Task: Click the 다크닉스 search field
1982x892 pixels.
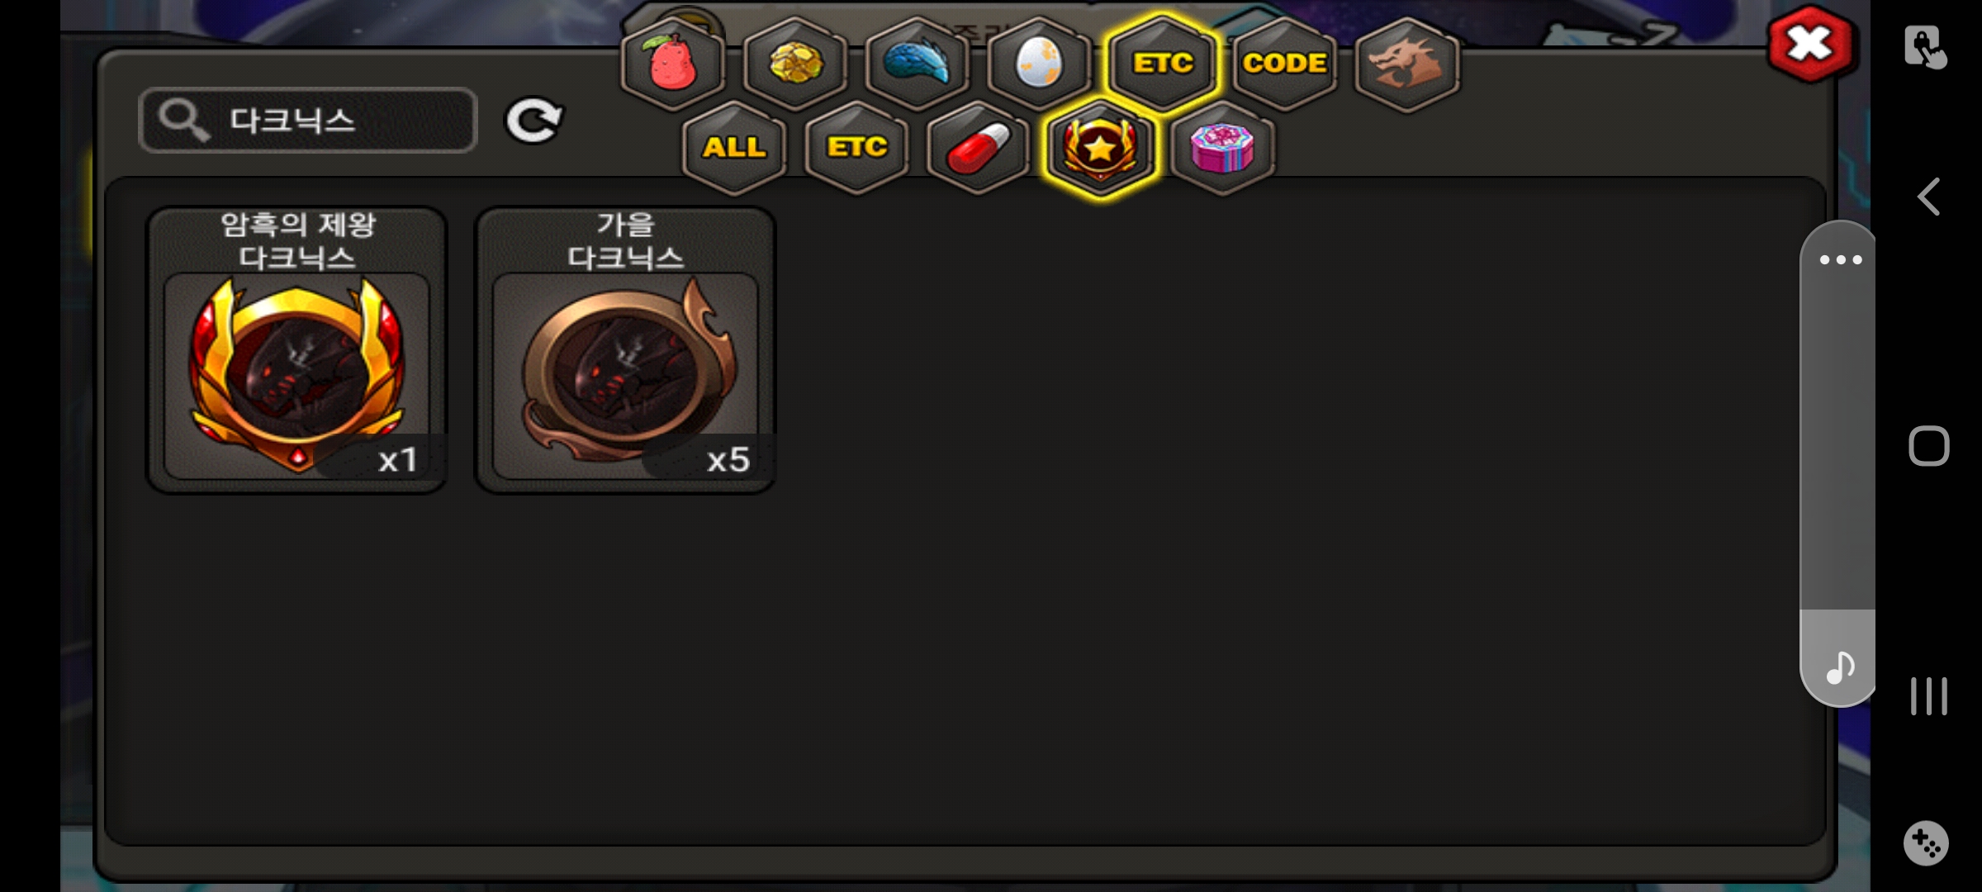Action: [308, 121]
